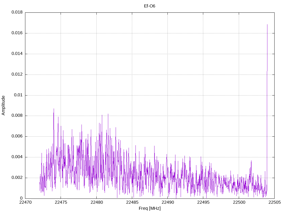Click the 22500 x-axis tick label
282x212 pixels.
[x=239, y=202]
